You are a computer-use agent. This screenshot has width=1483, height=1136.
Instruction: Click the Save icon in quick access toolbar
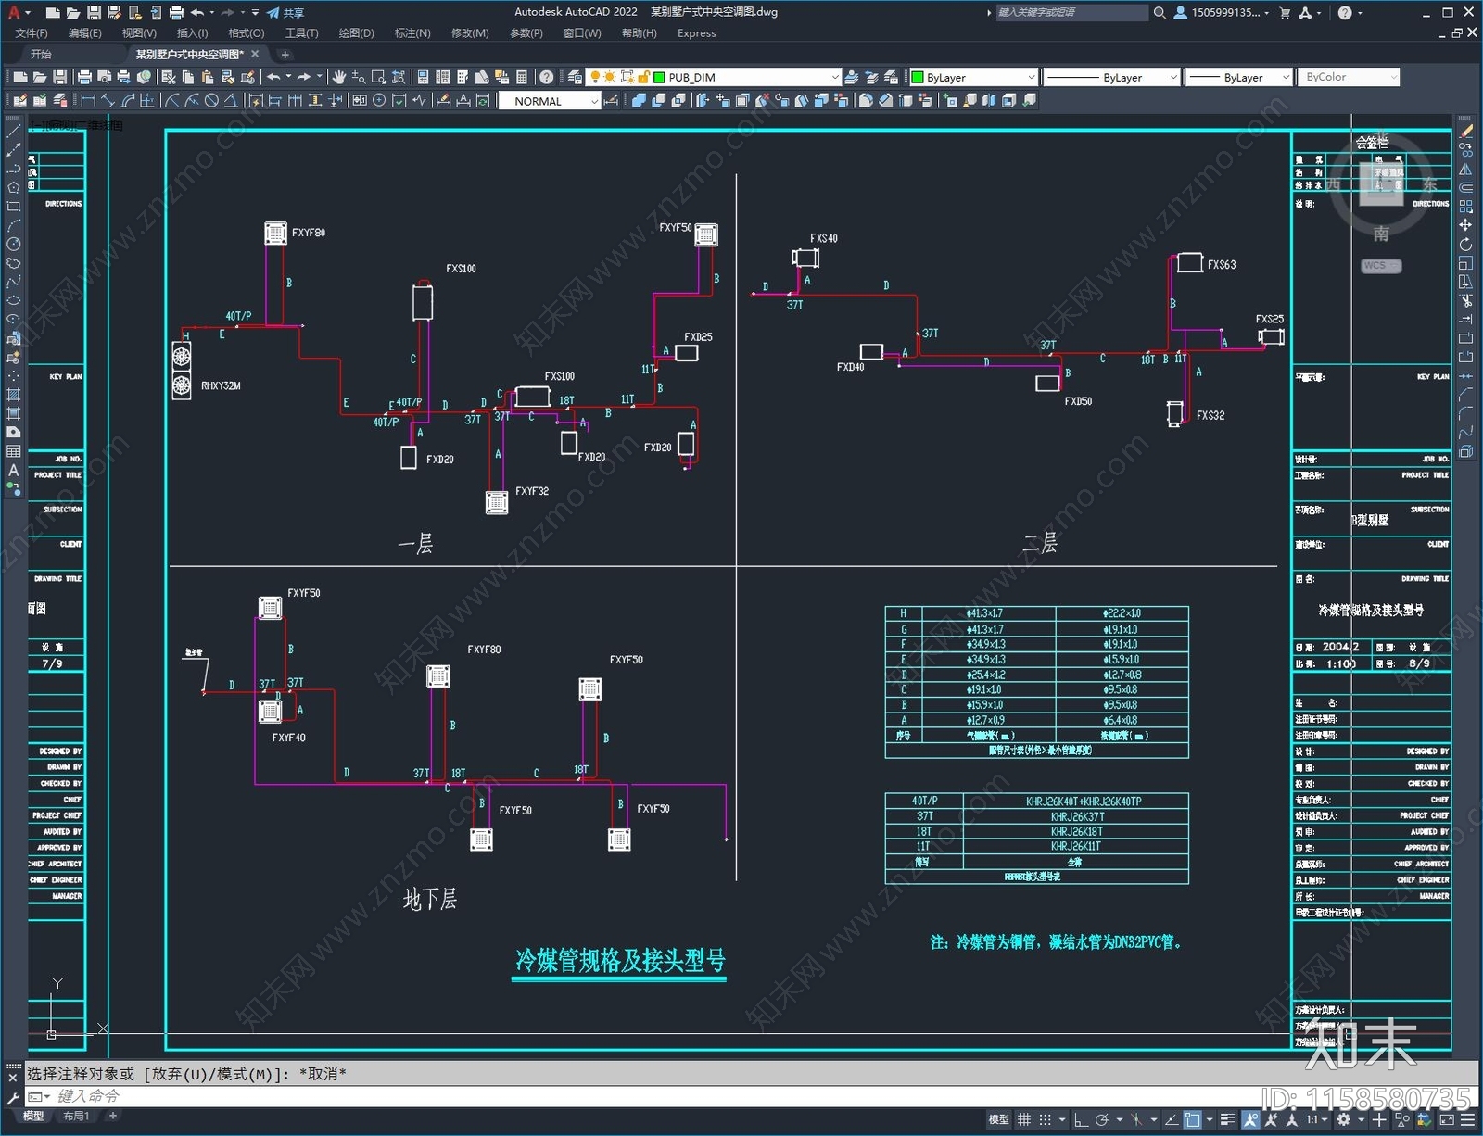[x=94, y=12]
